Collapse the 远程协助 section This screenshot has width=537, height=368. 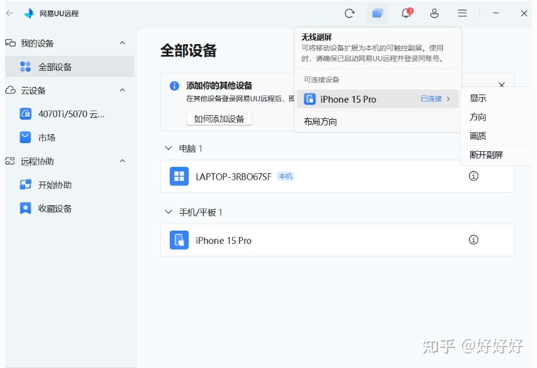pos(122,161)
